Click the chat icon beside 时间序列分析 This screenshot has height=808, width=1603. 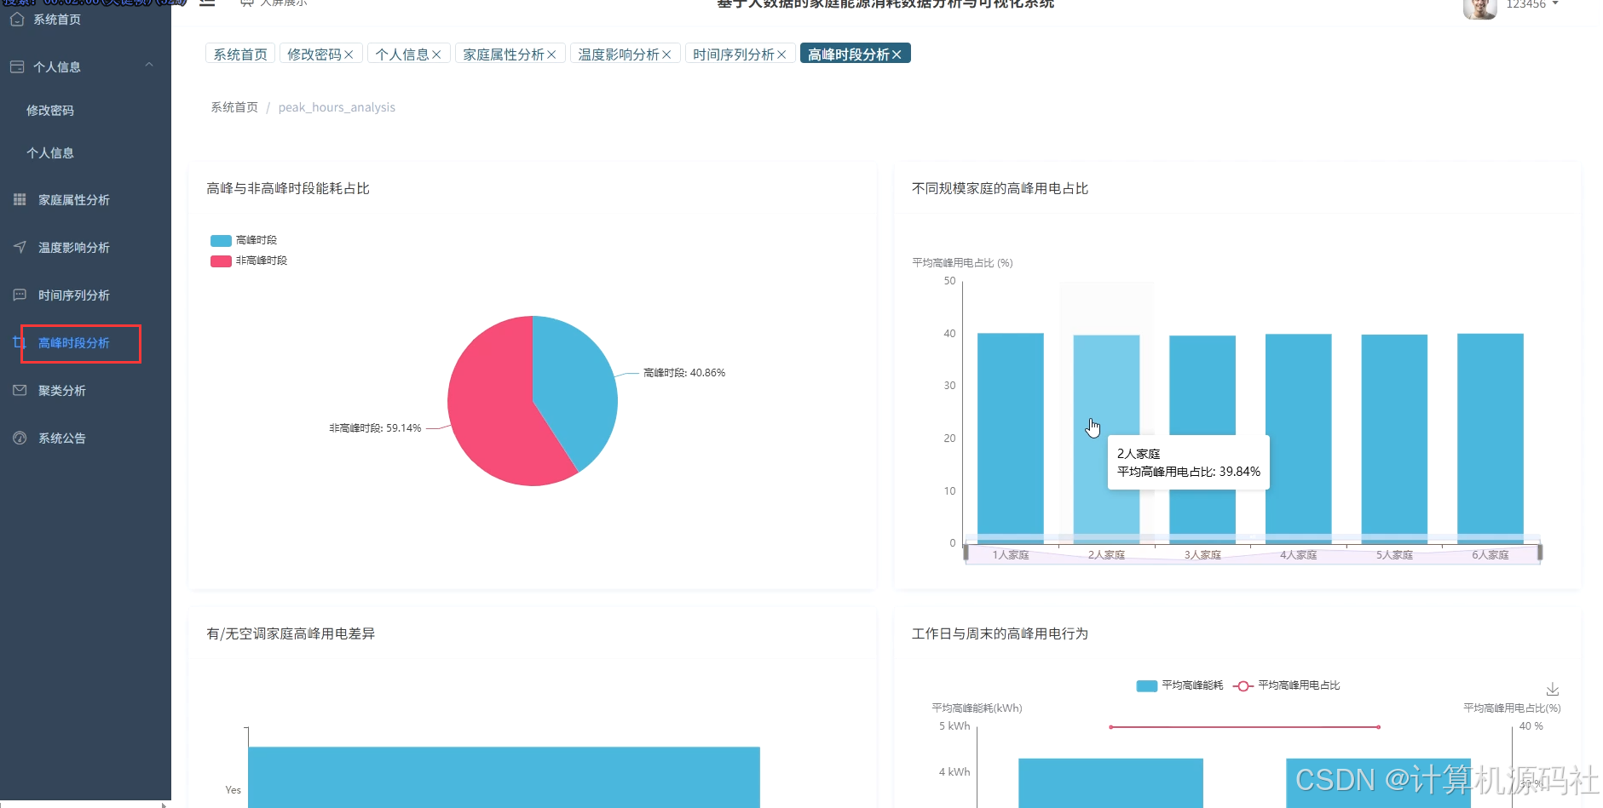pyautogui.click(x=20, y=295)
